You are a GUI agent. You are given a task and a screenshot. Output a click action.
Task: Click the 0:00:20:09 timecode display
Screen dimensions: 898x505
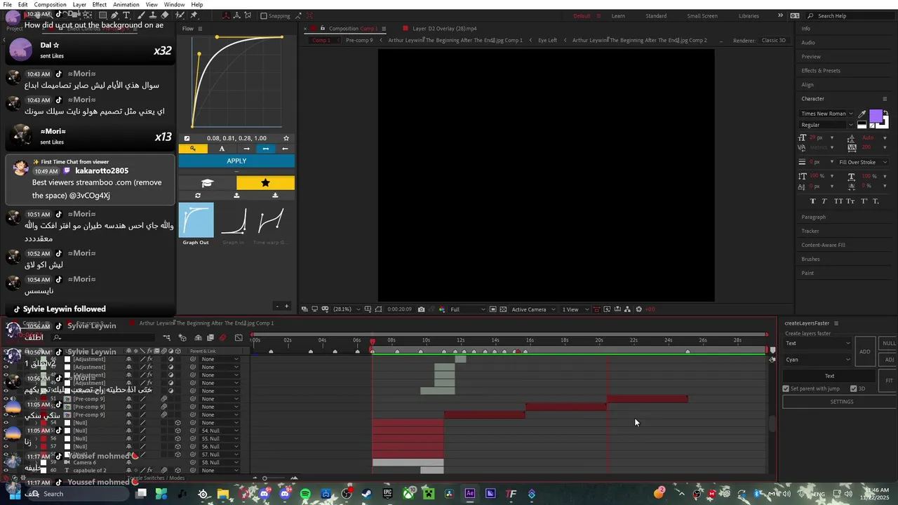click(x=399, y=309)
